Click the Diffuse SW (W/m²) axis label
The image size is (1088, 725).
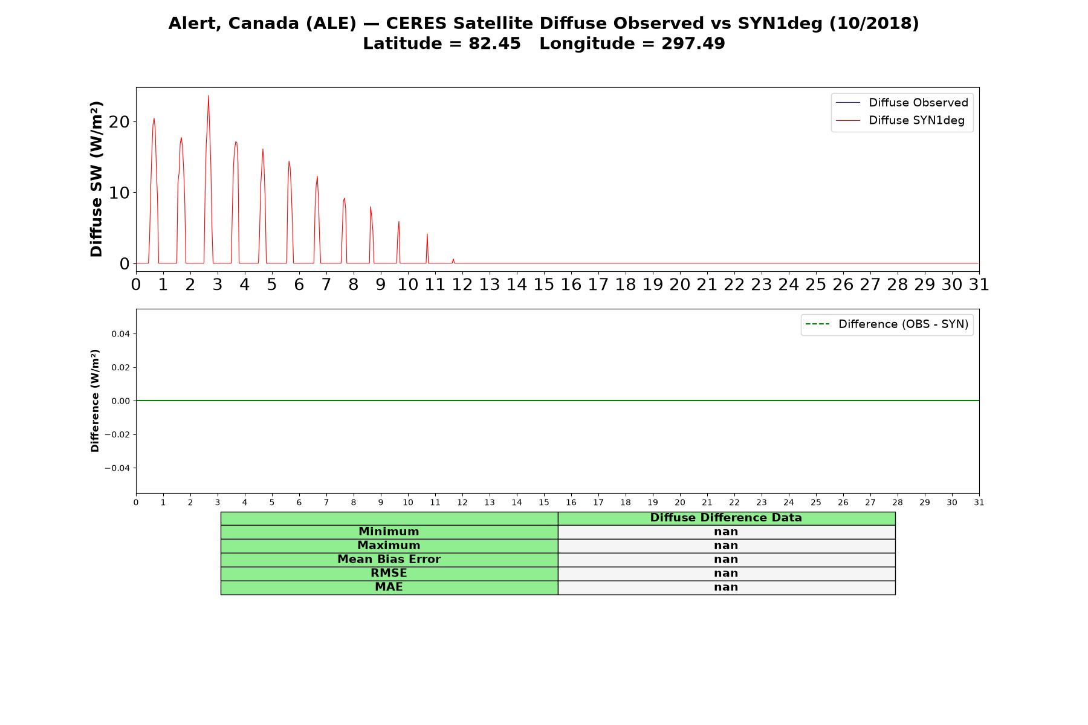pyautogui.click(x=97, y=179)
